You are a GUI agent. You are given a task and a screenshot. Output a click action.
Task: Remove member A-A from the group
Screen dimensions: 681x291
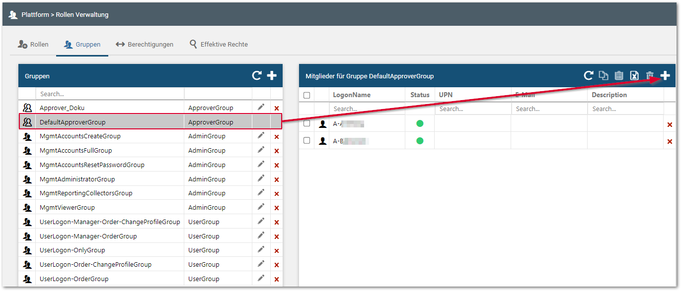[x=670, y=125]
